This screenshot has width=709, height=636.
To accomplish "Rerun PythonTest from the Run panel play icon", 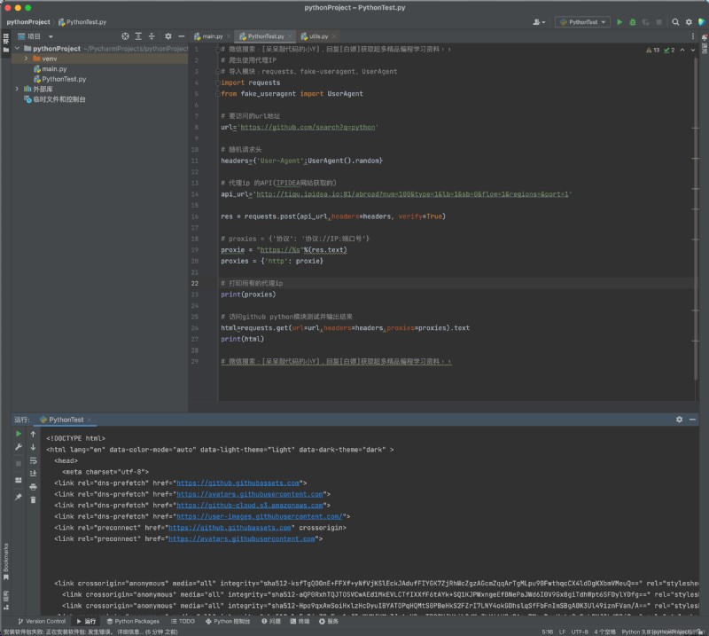I will [19, 434].
